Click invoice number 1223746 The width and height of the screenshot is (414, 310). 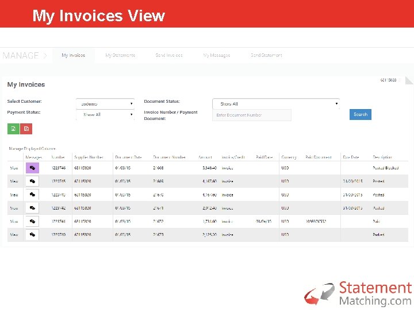tap(58, 168)
